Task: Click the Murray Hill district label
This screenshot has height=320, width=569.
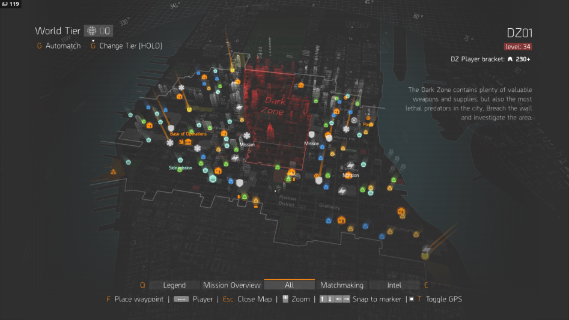Action: 345,138
